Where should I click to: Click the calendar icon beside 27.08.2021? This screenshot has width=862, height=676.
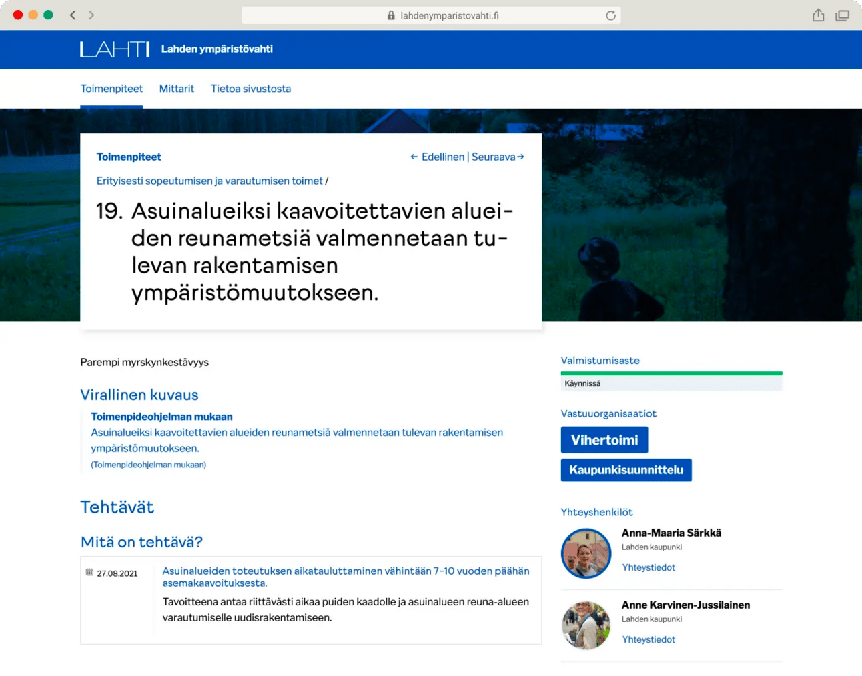point(89,572)
